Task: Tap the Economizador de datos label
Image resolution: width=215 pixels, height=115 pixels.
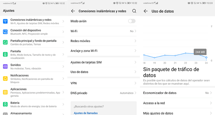Action: pyautogui.click(x=160, y=93)
